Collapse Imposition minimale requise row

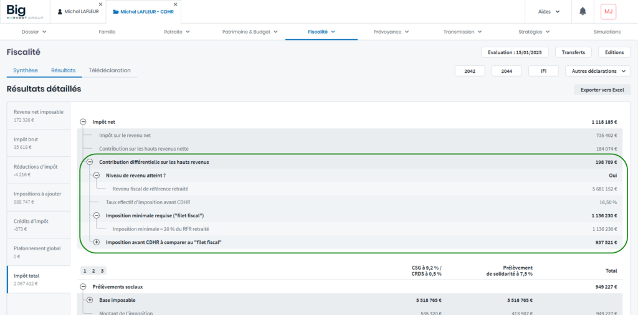point(97,215)
